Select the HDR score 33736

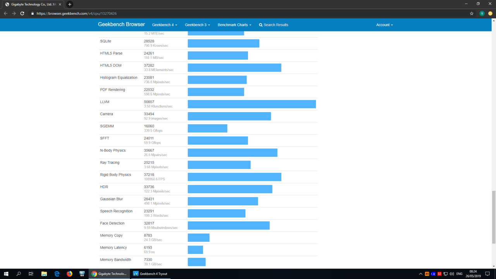point(149,187)
